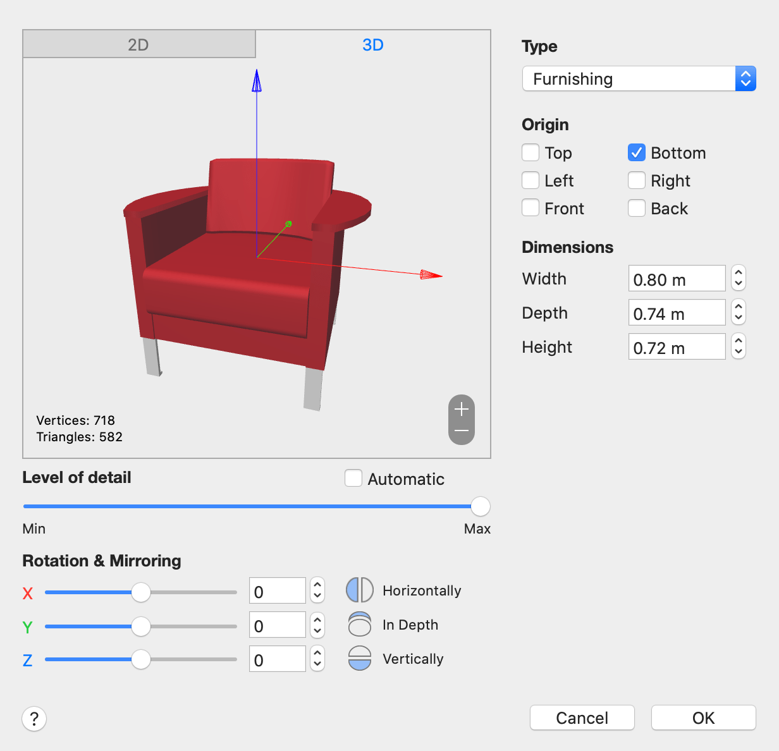Viewport: 779px width, 751px height.
Task: Confirm with the OK button
Action: pos(704,718)
